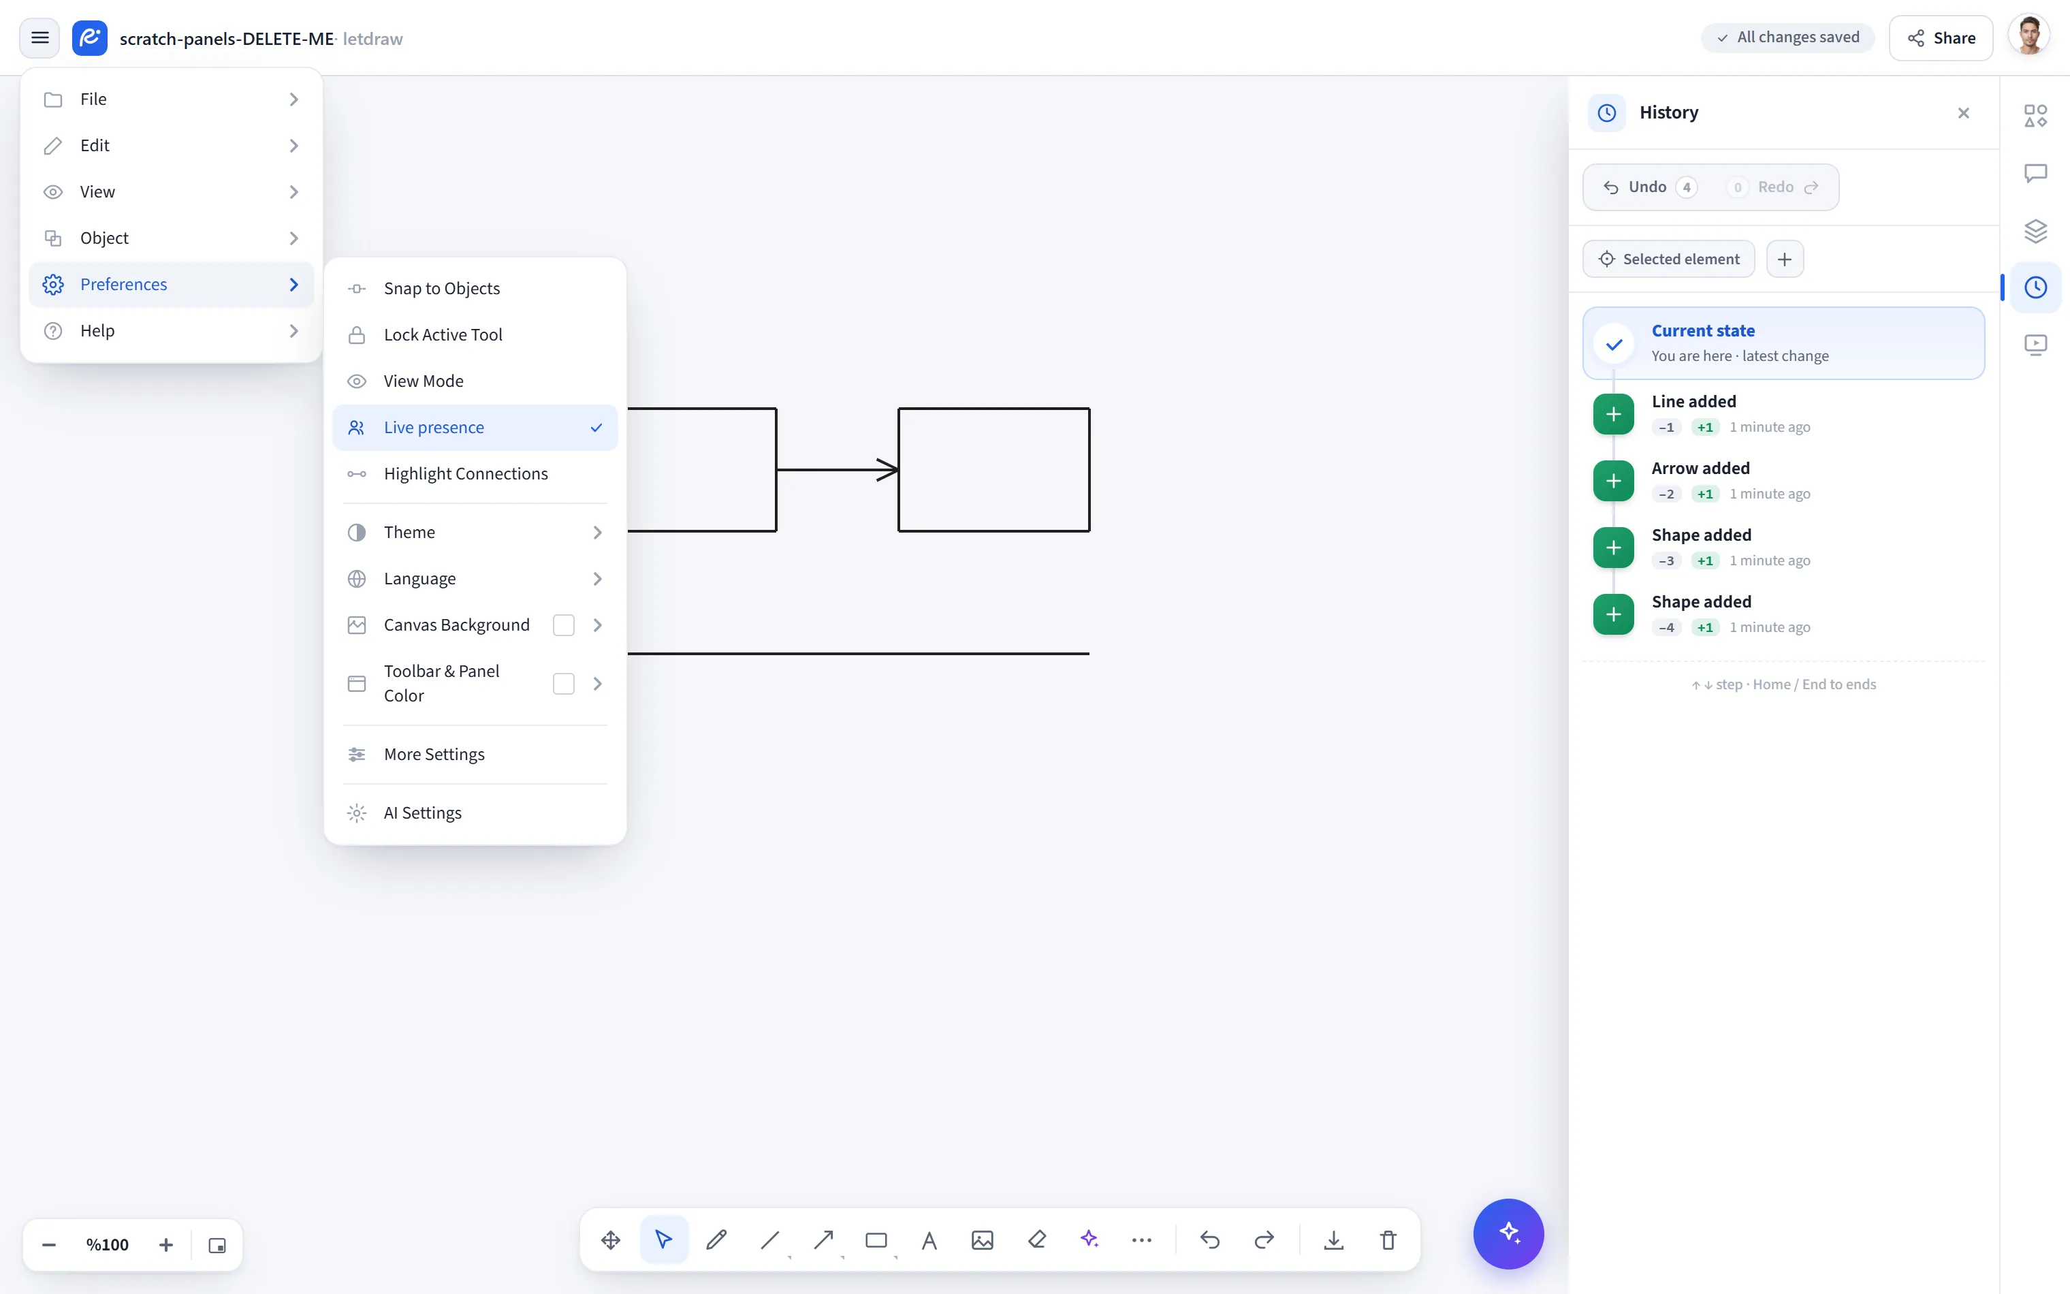This screenshot has width=2070, height=1294.
Task: Click the Canvas Background color swatch
Action: (x=563, y=625)
